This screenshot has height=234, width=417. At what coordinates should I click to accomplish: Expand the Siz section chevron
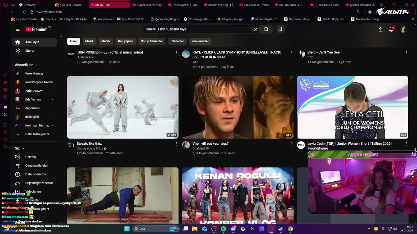coord(23,149)
